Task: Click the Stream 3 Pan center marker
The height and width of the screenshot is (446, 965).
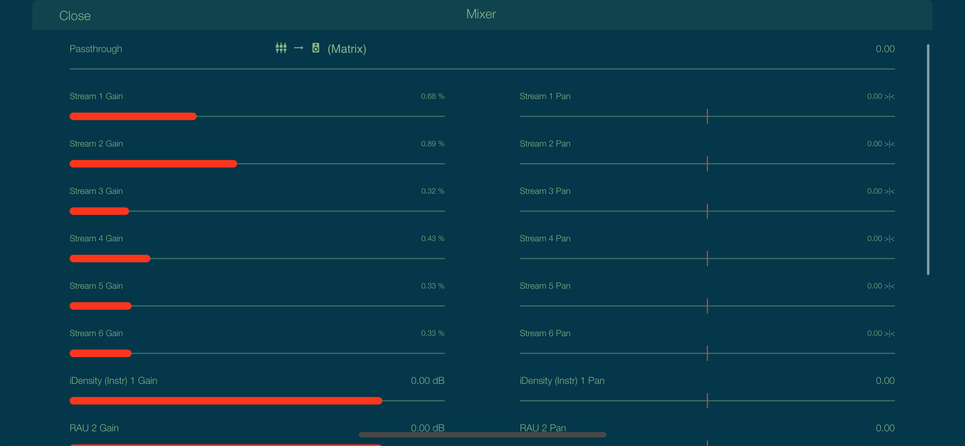Action: pyautogui.click(x=707, y=211)
